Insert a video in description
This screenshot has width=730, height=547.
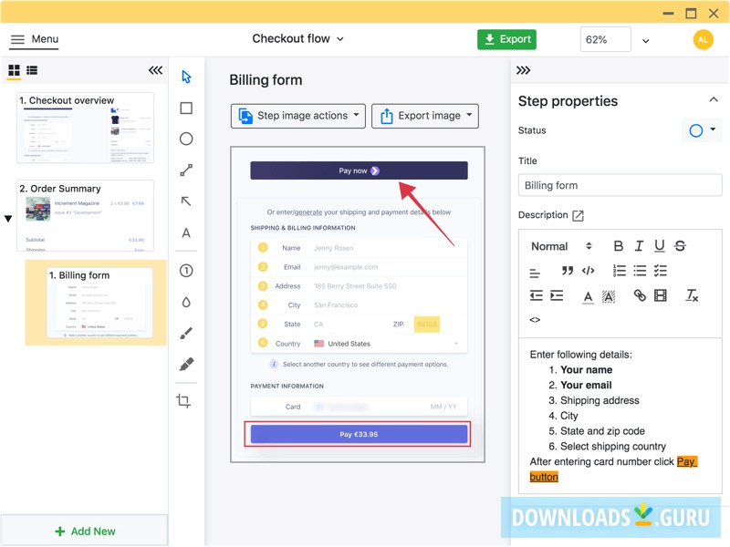point(660,295)
